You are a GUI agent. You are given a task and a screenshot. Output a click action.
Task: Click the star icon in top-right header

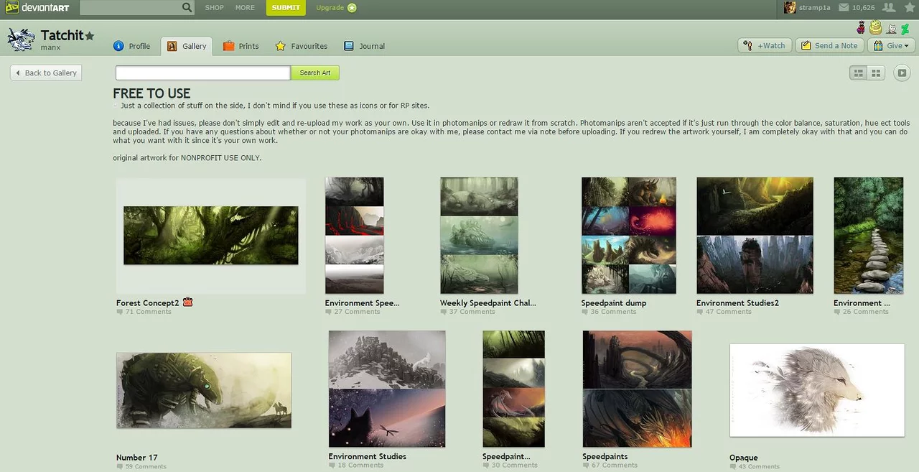910,8
